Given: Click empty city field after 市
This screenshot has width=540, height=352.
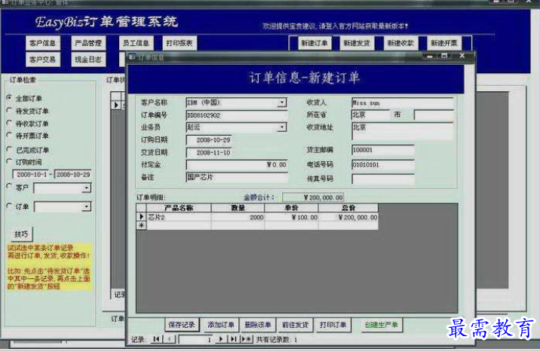Looking at the screenshot, I should tap(434, 115).
